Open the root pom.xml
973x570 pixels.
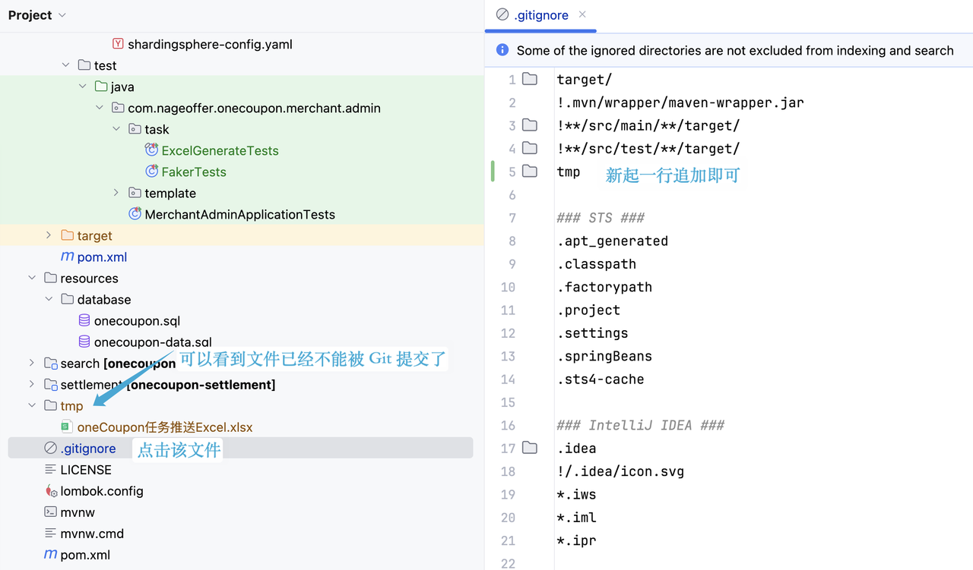[x=85, y=554]
